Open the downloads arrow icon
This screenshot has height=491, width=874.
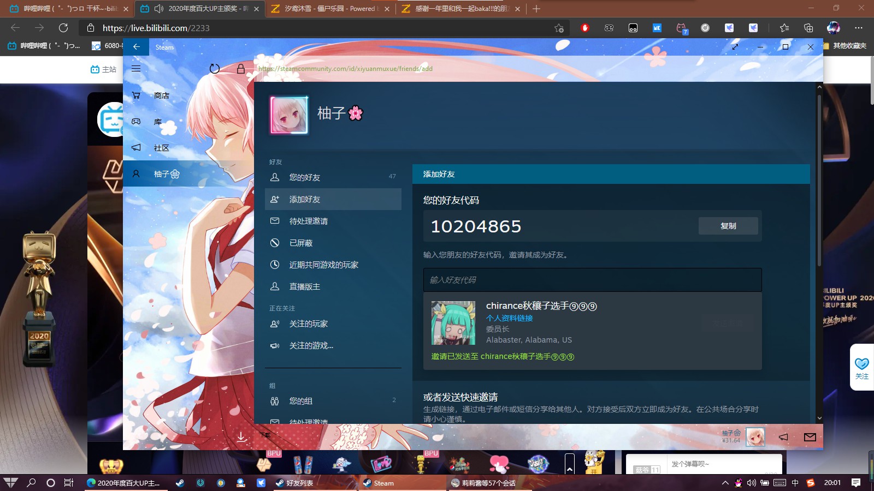pos(241,436)
